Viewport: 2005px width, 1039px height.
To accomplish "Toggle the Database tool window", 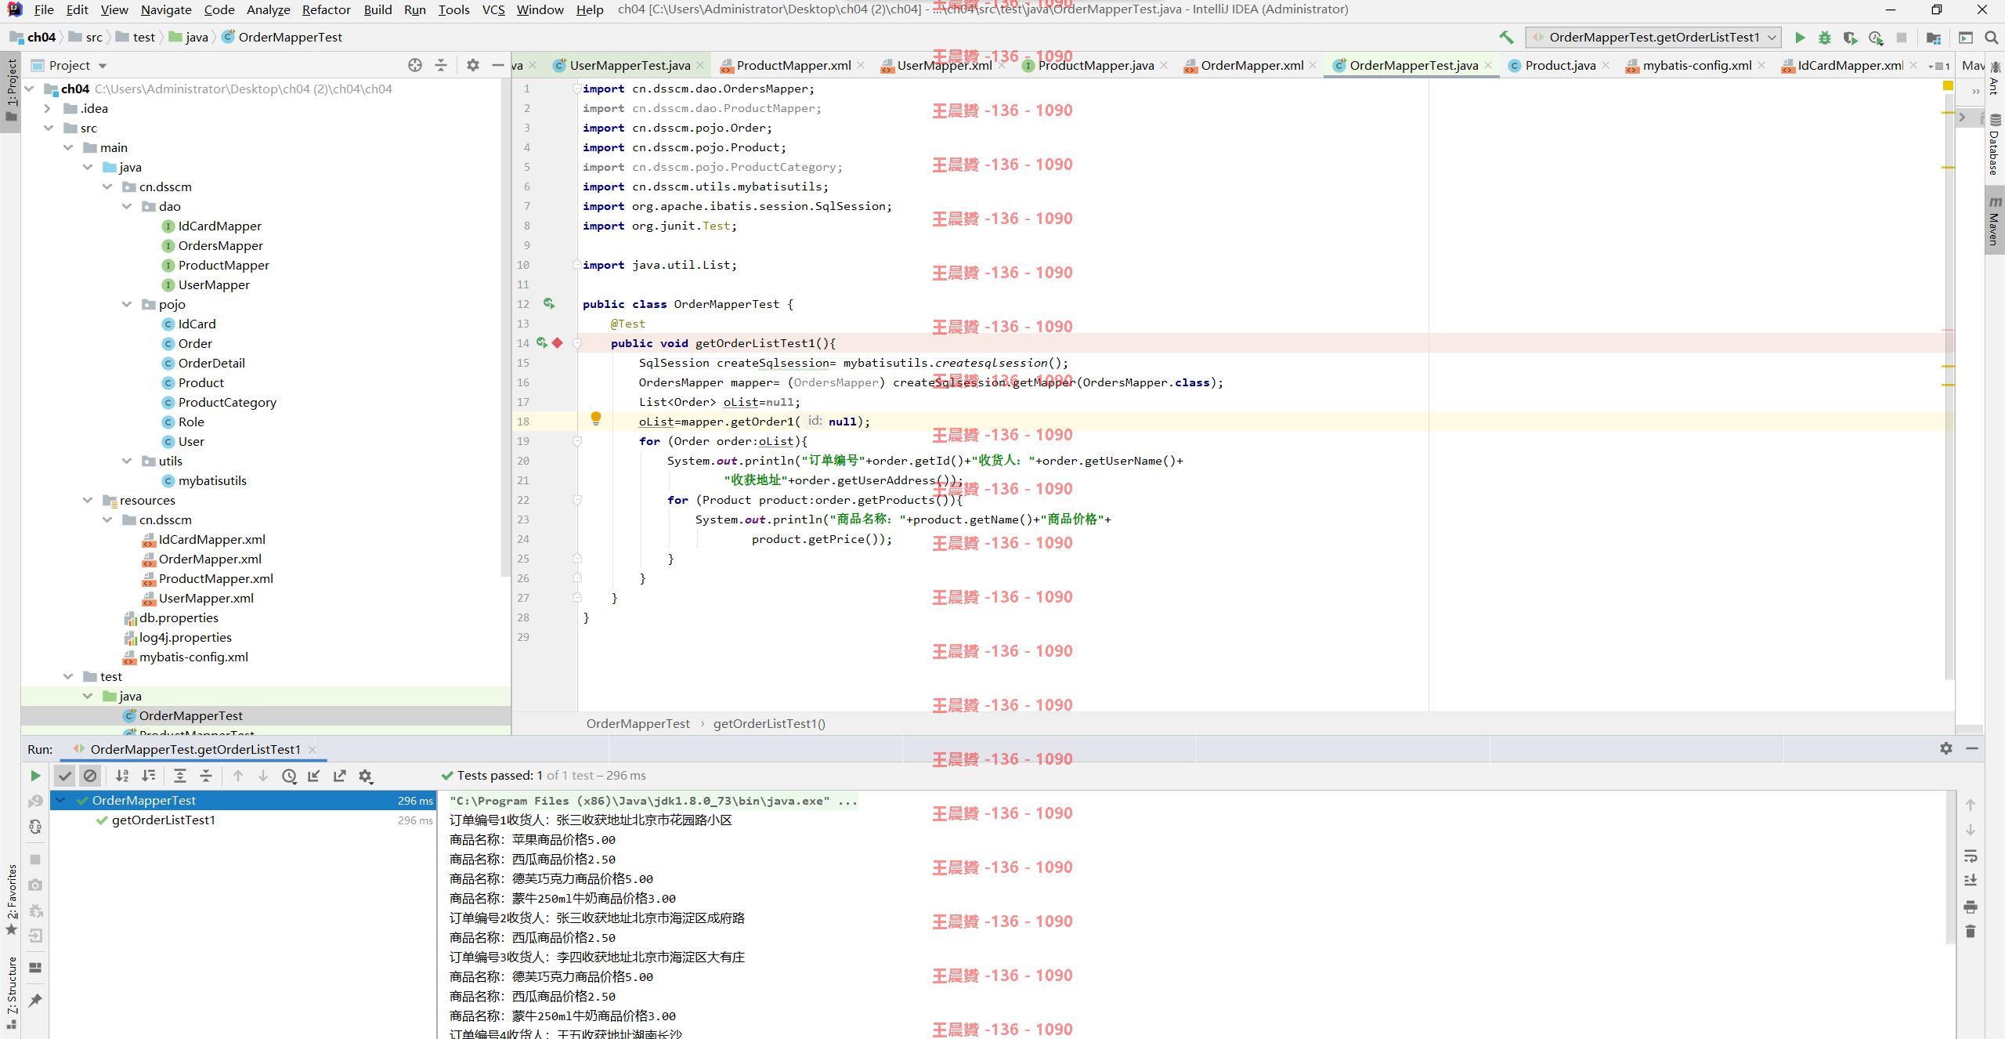I will pos(1995,144).
